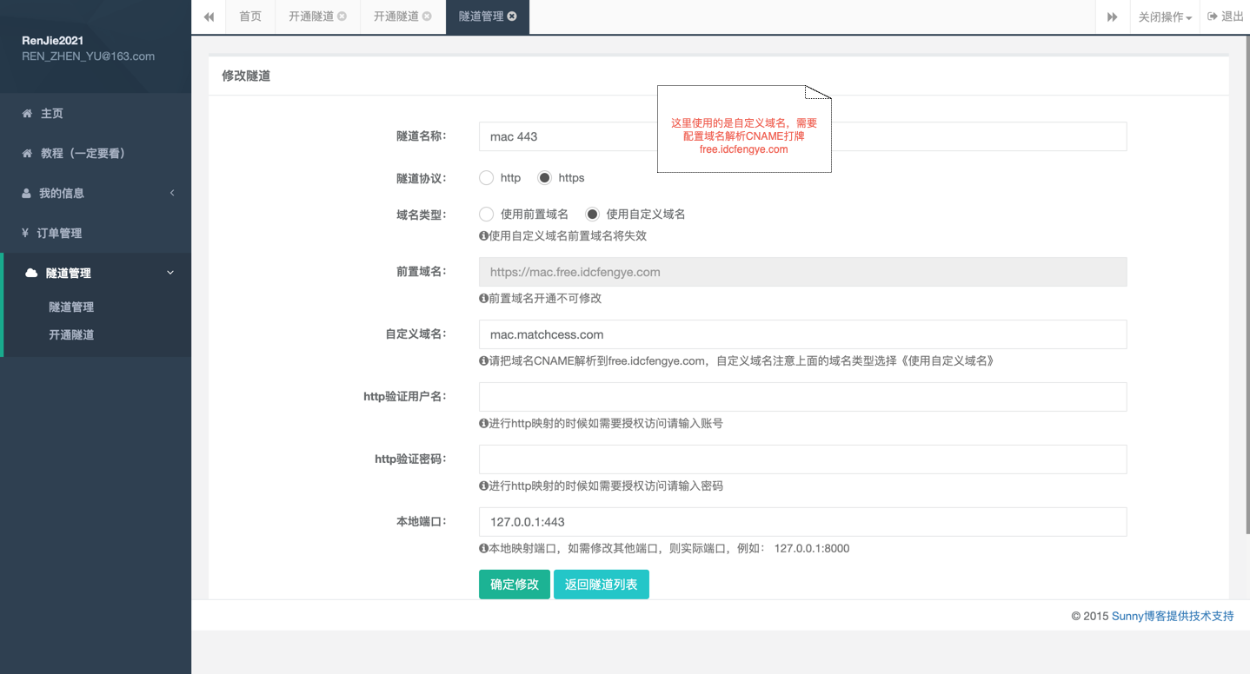Click the 自定义域名 input field

click(802, 334)
